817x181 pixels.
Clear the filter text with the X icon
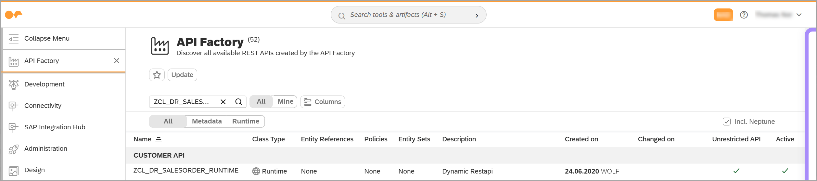[223, 102]
